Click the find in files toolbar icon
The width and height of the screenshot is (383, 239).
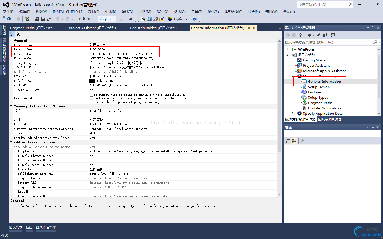(x=130, y=19)
